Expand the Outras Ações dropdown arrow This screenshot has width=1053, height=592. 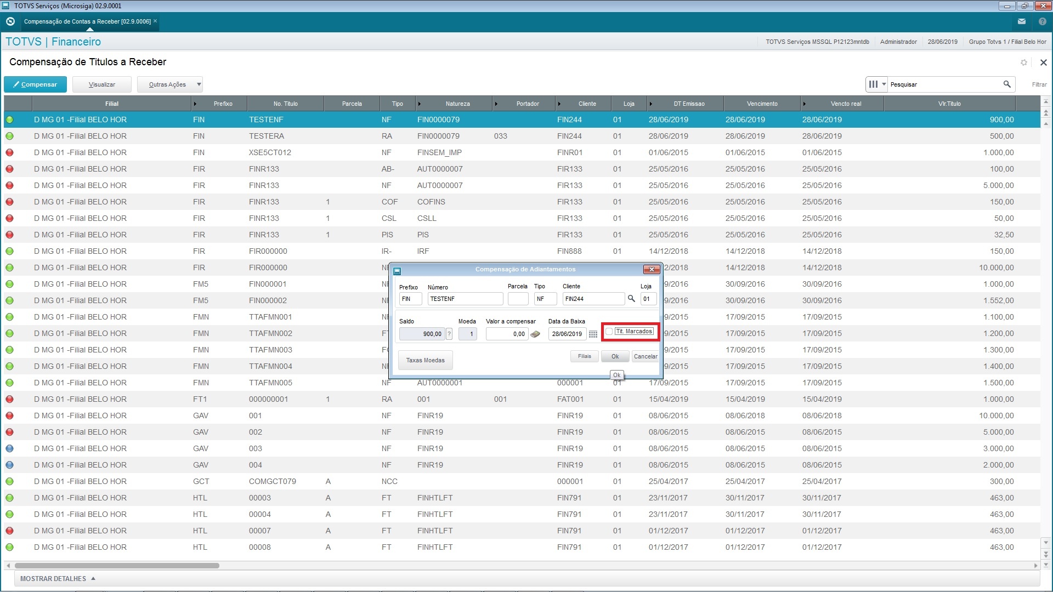(x=199, y=84)
